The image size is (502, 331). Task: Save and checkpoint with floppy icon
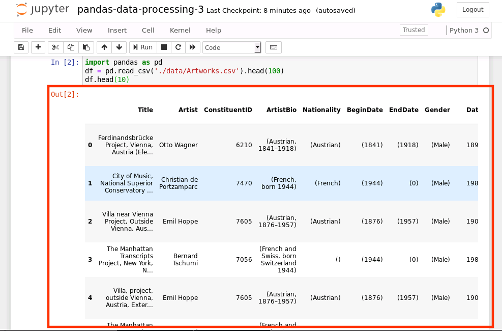point(21,47)
